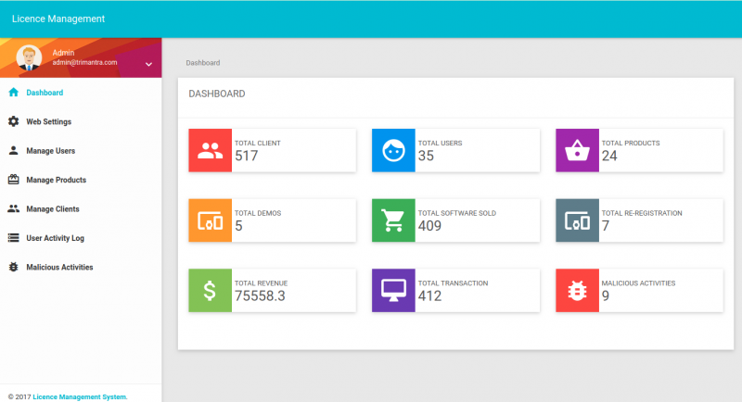Image resolution: width=742 pixels, height=402 pixels.
Task: Click the gray Total Re-Registration devices icon
Action: (x=577, y=220)
